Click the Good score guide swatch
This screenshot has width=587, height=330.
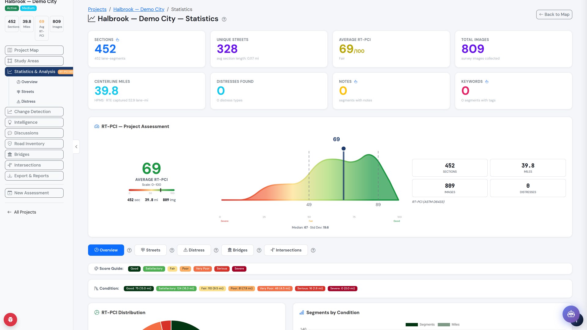135,269
